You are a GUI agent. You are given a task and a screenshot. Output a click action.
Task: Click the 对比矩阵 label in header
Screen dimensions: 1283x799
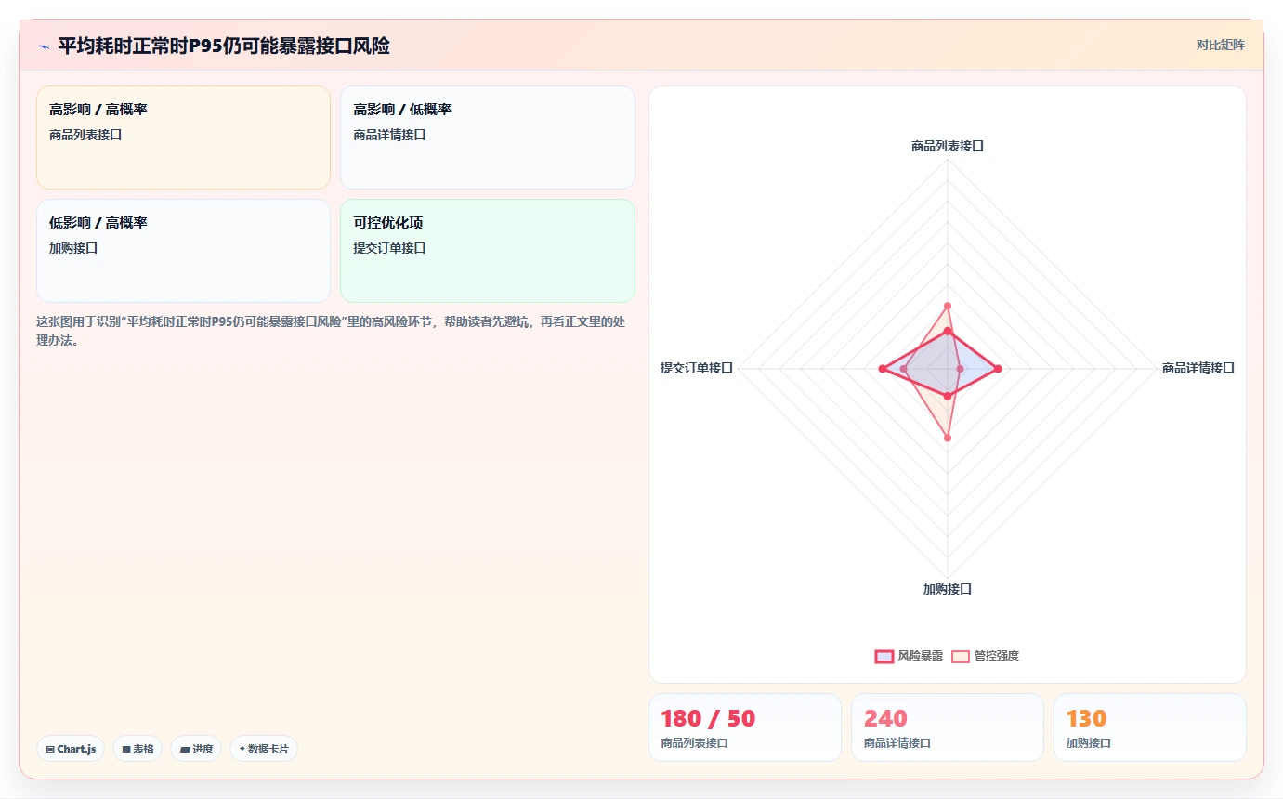tap(1220, 45)
